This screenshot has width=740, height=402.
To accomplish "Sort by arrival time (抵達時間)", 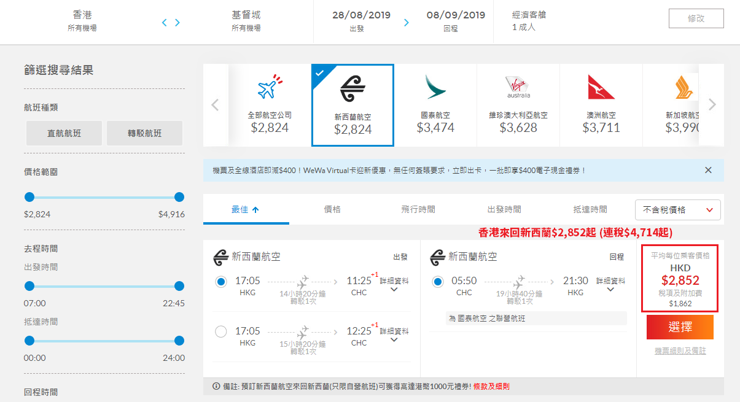I will [x=590, y=209].
